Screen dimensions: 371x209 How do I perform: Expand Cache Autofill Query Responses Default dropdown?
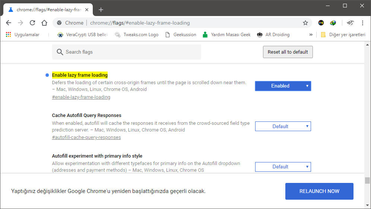[283, 126]
